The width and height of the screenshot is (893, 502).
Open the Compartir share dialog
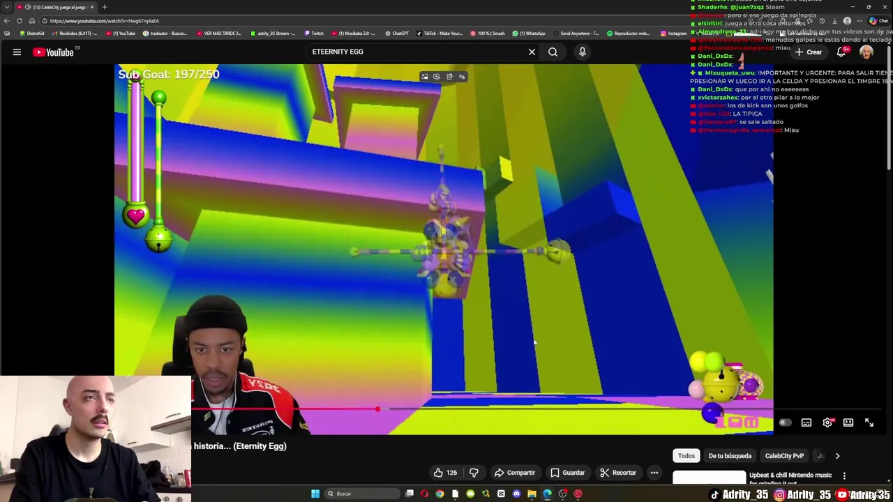[515, 473]
